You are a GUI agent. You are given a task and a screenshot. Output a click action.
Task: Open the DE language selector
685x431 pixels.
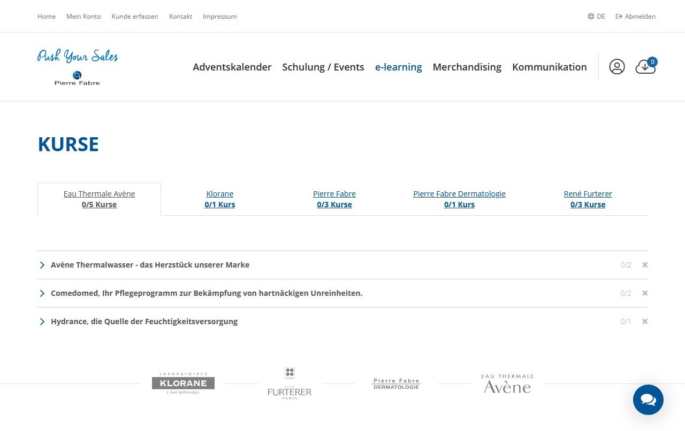coord(596,17)
